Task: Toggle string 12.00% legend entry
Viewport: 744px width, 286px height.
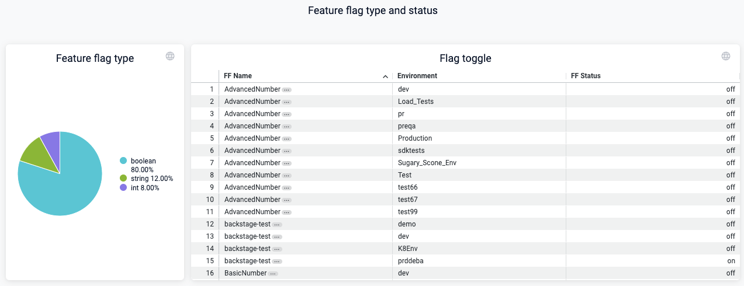Action: click(x=151, y=178)
